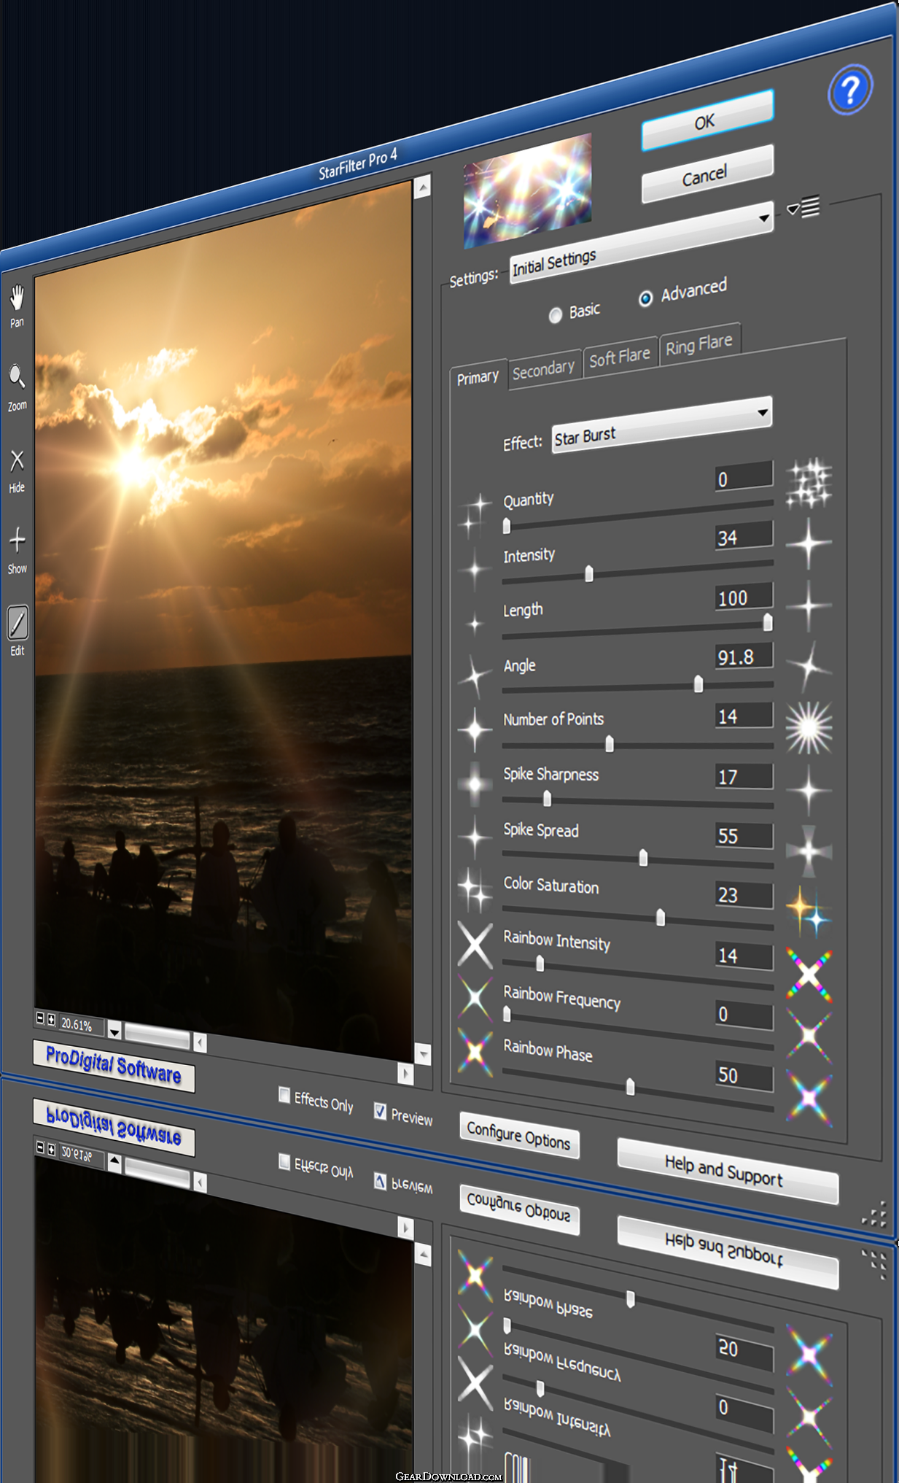Click the many-point starburst right of Number of Points
Screen dimensions: 899x1483
809,727
